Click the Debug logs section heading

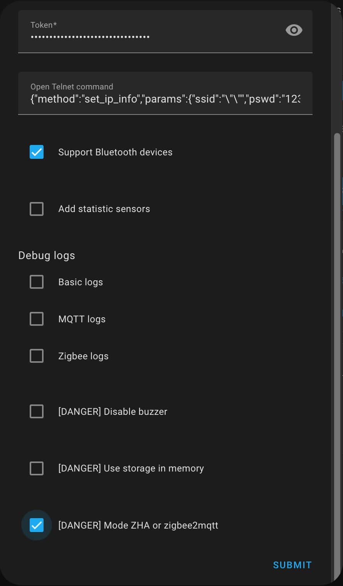46,255
